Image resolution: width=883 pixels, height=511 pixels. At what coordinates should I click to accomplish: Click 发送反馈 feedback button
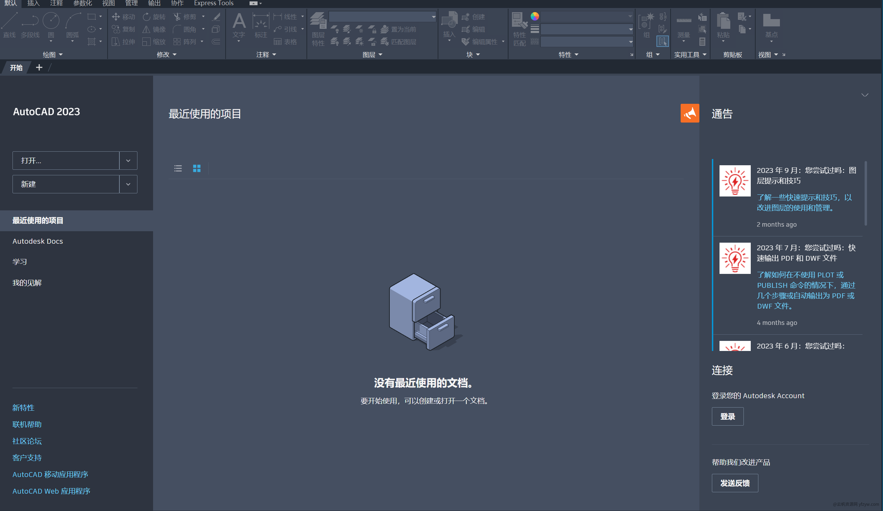(x=734, y=483)
